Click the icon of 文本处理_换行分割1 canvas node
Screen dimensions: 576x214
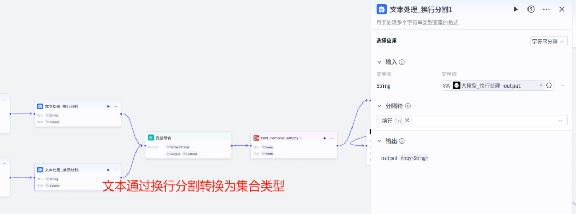[x=40, y=170]
